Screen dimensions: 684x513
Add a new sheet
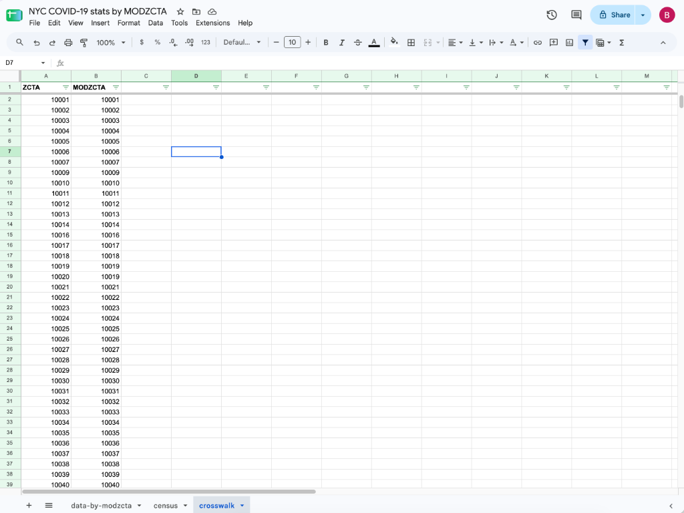[x=29, y=505]
